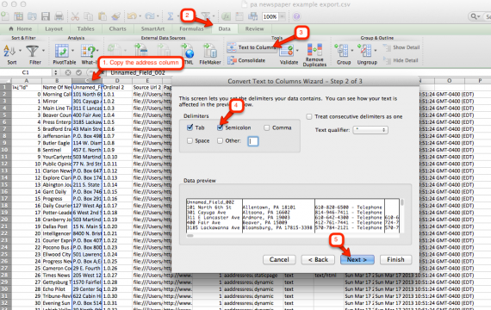This screenshot has height=310, width=491.
Task: Click the Other delimiter text field
Action: coord(253,141)
